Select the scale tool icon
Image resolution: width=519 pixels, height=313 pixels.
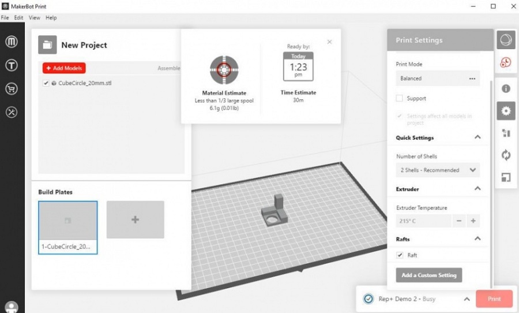click(506, 177)
